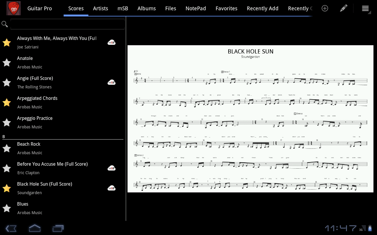This screenshot has width=377, height=235.
Task: Unfavorite the Black Hole Sun score
Action: (6, 188)
